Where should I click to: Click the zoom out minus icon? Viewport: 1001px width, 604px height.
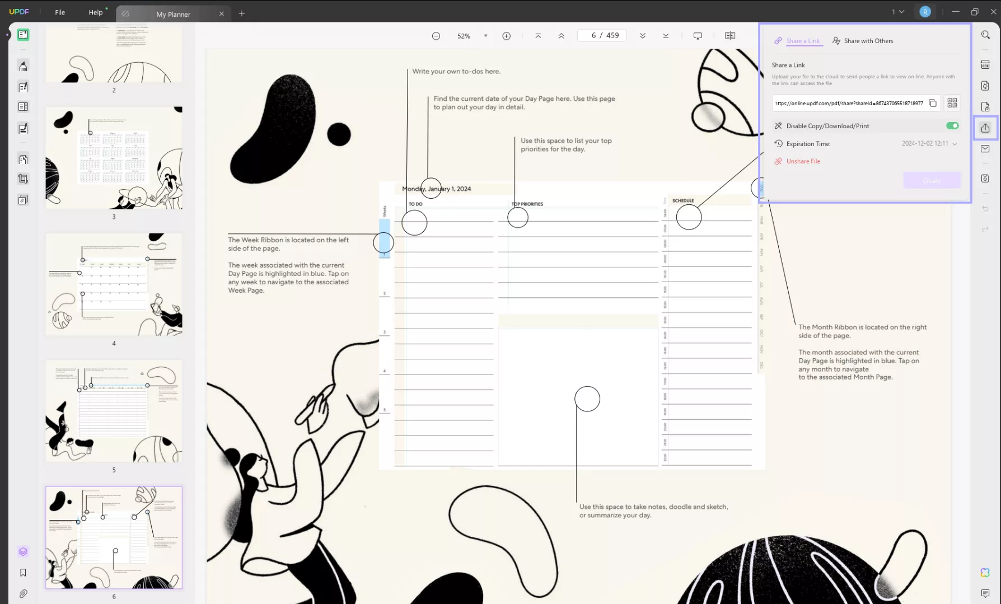click(436, 36)
